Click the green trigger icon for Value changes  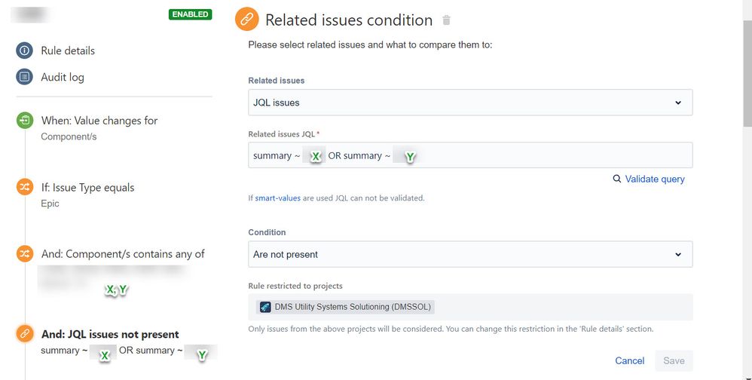pos(25,121)
